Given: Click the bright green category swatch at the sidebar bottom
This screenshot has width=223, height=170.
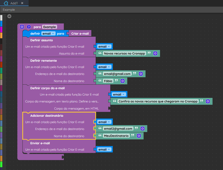Looking at the screenshot, I should [1, 164].
